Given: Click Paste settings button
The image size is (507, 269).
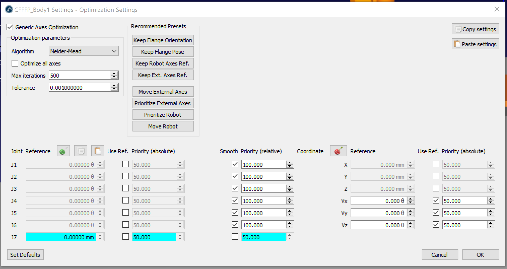Looking at the screenshot, I should tap(475, 44).
